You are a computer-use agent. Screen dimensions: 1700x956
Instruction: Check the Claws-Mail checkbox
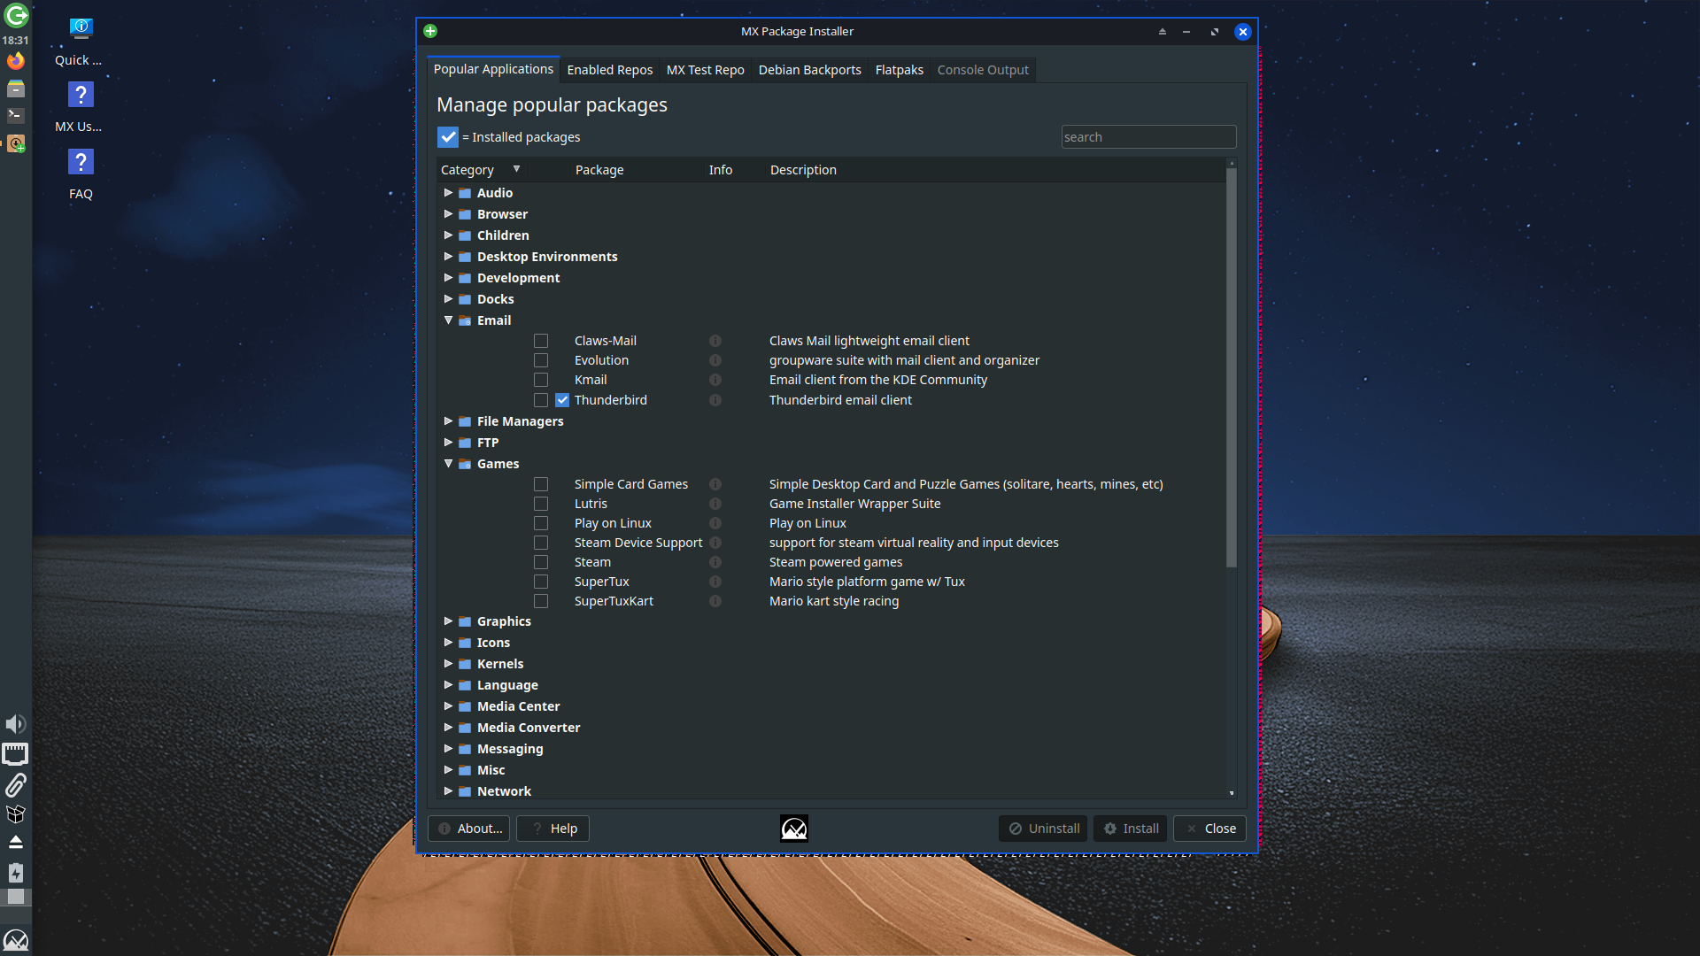(x=541, y=341)
